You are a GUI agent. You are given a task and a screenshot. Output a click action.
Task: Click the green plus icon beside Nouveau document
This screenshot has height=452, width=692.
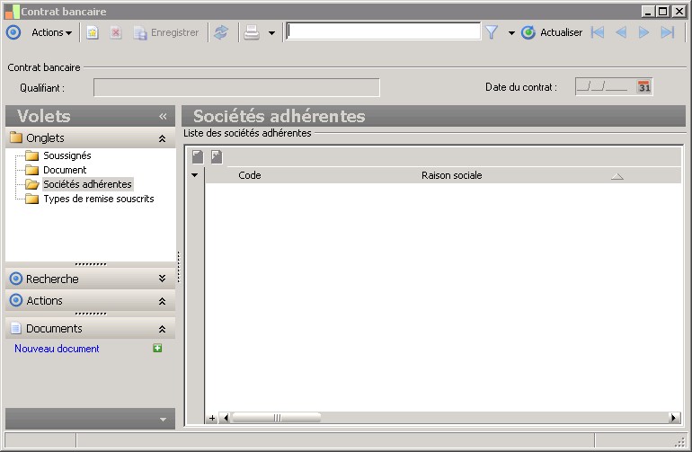(157, 348)
